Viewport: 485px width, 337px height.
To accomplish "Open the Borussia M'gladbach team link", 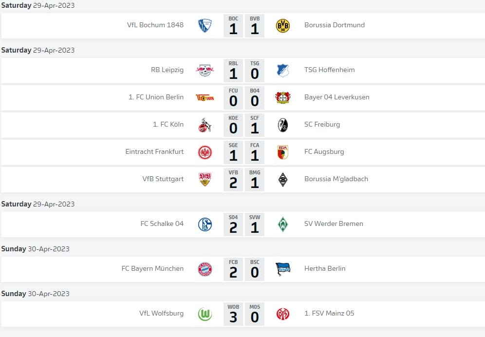I will pyautogui.click(x=336, y=179).
